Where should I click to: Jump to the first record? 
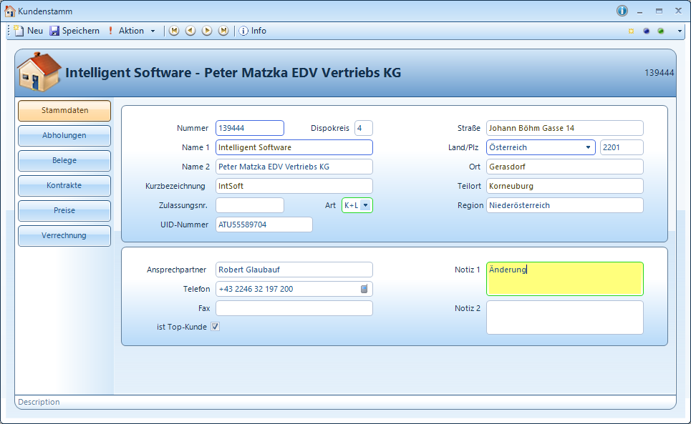[174, 31]
